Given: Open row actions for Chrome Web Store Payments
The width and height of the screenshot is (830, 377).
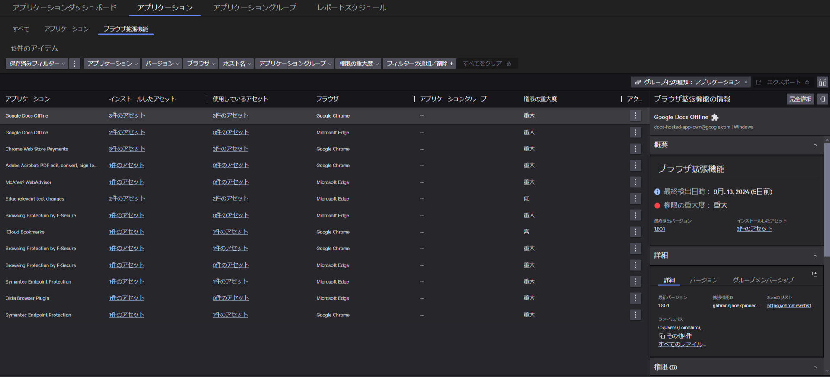Looking at the screenshot, I should click(635, 149).
